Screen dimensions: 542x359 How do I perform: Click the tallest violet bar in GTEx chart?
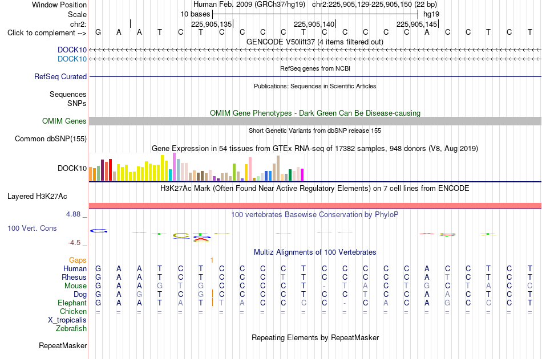click(x=174, y=167)
